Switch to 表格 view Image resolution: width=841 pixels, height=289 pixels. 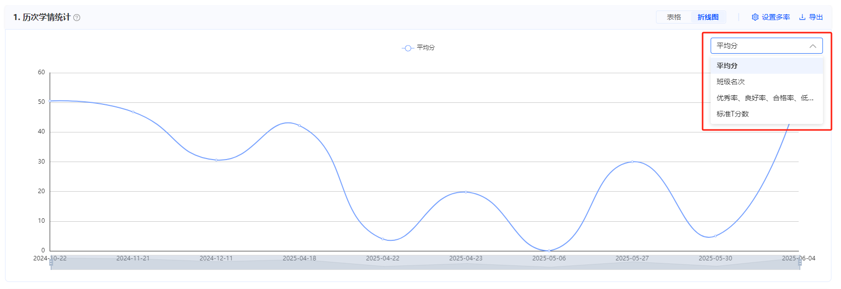(x=674, y=17)
